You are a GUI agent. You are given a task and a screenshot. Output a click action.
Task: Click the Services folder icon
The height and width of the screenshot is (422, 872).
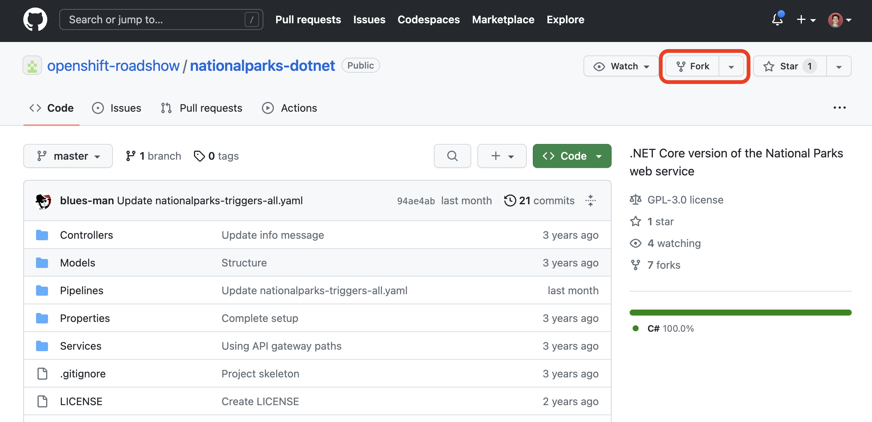click(x=42, y=346)
